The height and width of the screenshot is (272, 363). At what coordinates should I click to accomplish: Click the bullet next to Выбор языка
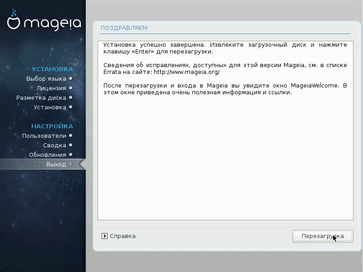tap(71, 78)
